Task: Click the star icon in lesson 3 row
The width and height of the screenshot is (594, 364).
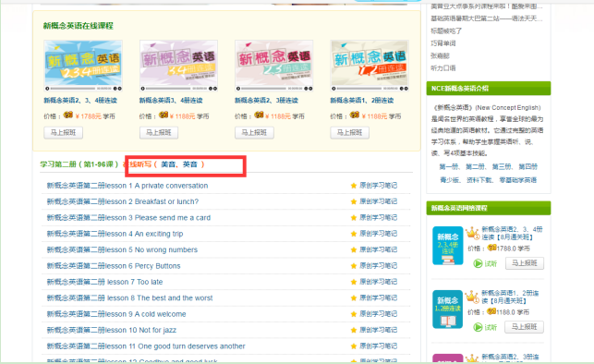Action: tap(354, 218)
